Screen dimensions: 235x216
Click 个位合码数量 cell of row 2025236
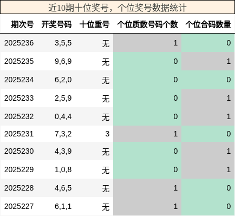tap(208, 43)
